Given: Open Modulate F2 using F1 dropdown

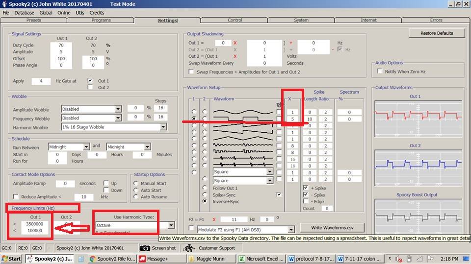Looking at the screenshot, I should 291,230.
